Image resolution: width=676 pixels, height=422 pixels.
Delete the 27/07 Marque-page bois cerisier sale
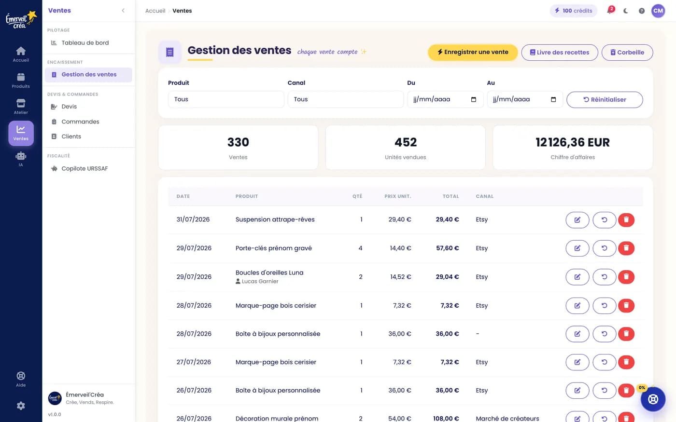point(626,362)
